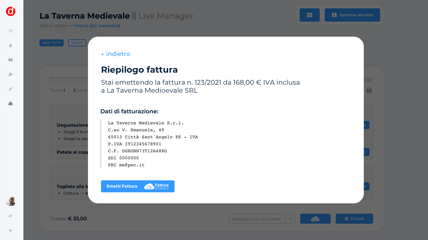Image resolution: width=428 pixels, height=240 pixels.
Task: Click the user avatar in sidebar
Action: click(11, 201)
